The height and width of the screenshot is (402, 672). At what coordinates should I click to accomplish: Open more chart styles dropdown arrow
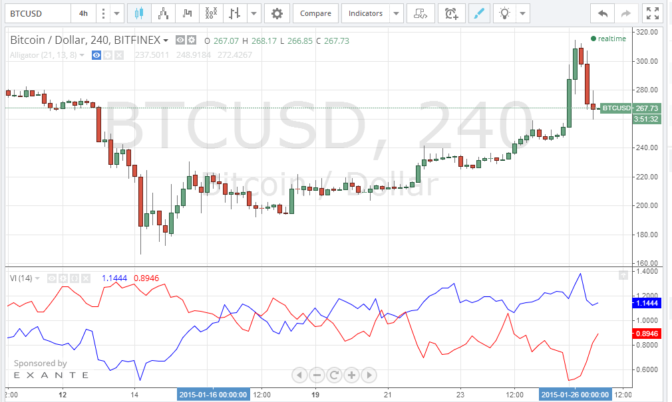tap(253, 14)
